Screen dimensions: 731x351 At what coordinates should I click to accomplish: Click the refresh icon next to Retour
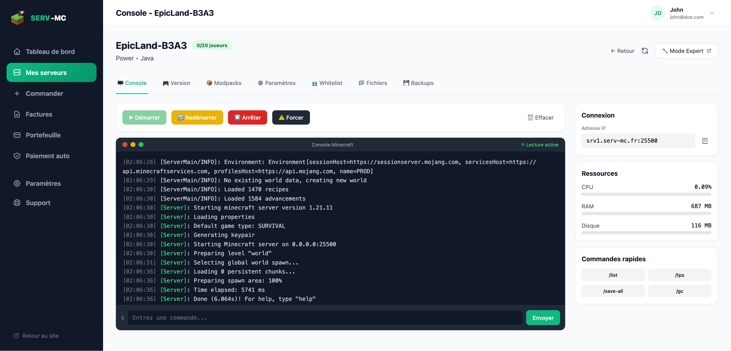(645, 51)
